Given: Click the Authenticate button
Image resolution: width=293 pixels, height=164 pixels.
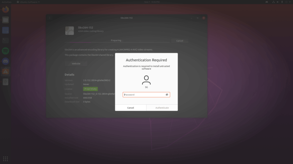Looking at the screenshot, I should coord(162,108).
